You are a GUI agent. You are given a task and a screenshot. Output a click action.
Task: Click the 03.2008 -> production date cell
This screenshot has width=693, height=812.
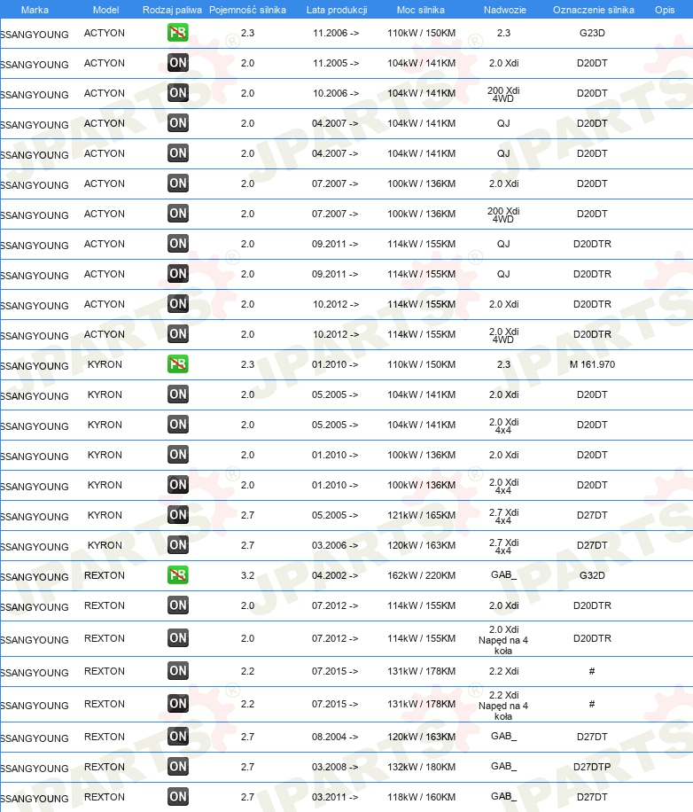(335, 767)
